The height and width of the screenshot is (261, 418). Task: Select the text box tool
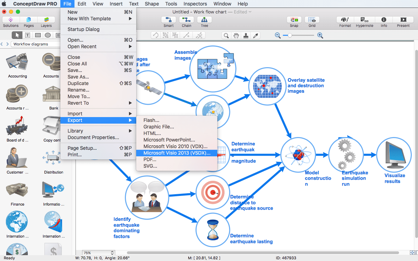[27, 35]
